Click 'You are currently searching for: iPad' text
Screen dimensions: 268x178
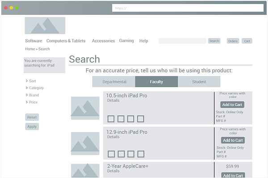tap(39, 63)
